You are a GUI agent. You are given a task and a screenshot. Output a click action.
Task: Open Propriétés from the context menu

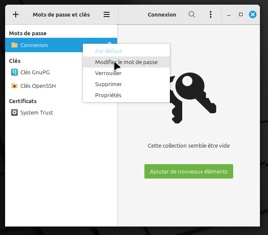pyautogui.click(x=108, y=95)
